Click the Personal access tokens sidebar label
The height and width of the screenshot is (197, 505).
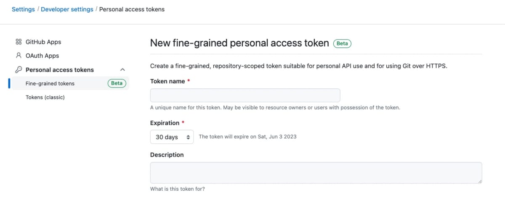[x=60, y=70]
